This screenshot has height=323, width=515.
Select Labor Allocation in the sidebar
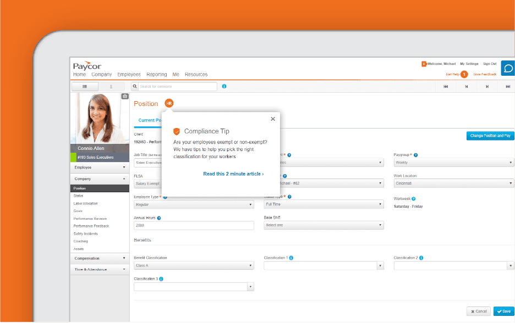coord(85,203)
